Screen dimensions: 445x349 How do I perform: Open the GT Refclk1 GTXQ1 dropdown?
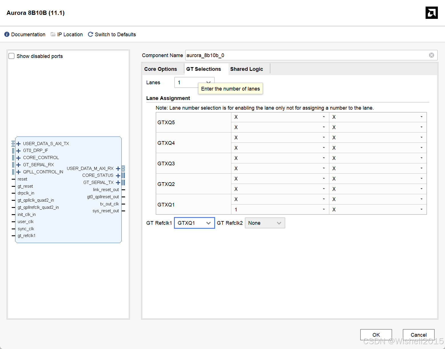194,223
